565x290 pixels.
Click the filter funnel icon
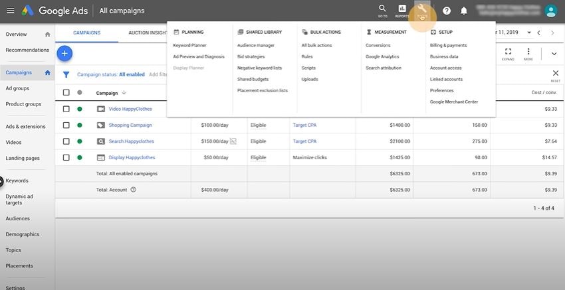pos(66,74)
